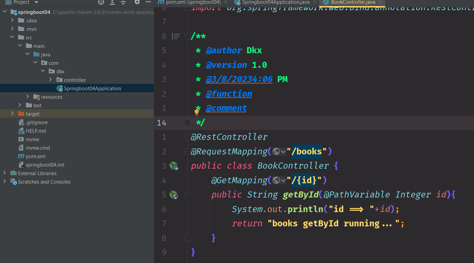Screen dimensions: 474x263
Task: Click the Maven icon of pom.xml in tree
Action: pyautogui.click(x=21, y=156)
